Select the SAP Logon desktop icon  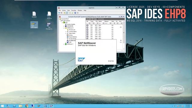point(34,25)
